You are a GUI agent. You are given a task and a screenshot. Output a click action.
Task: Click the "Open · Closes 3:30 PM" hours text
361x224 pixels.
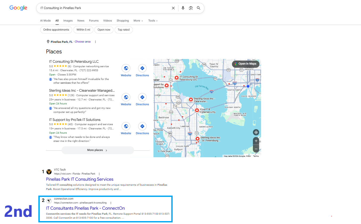63,75
